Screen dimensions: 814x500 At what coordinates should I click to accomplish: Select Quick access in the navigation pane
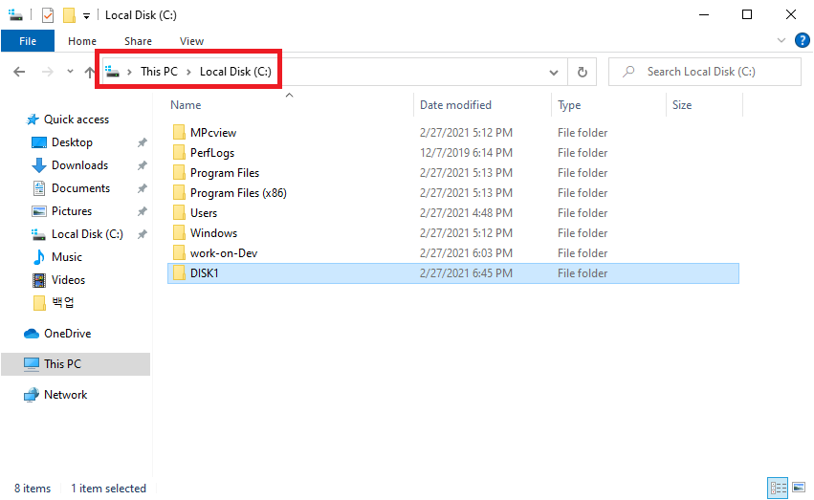pos(77,120)
